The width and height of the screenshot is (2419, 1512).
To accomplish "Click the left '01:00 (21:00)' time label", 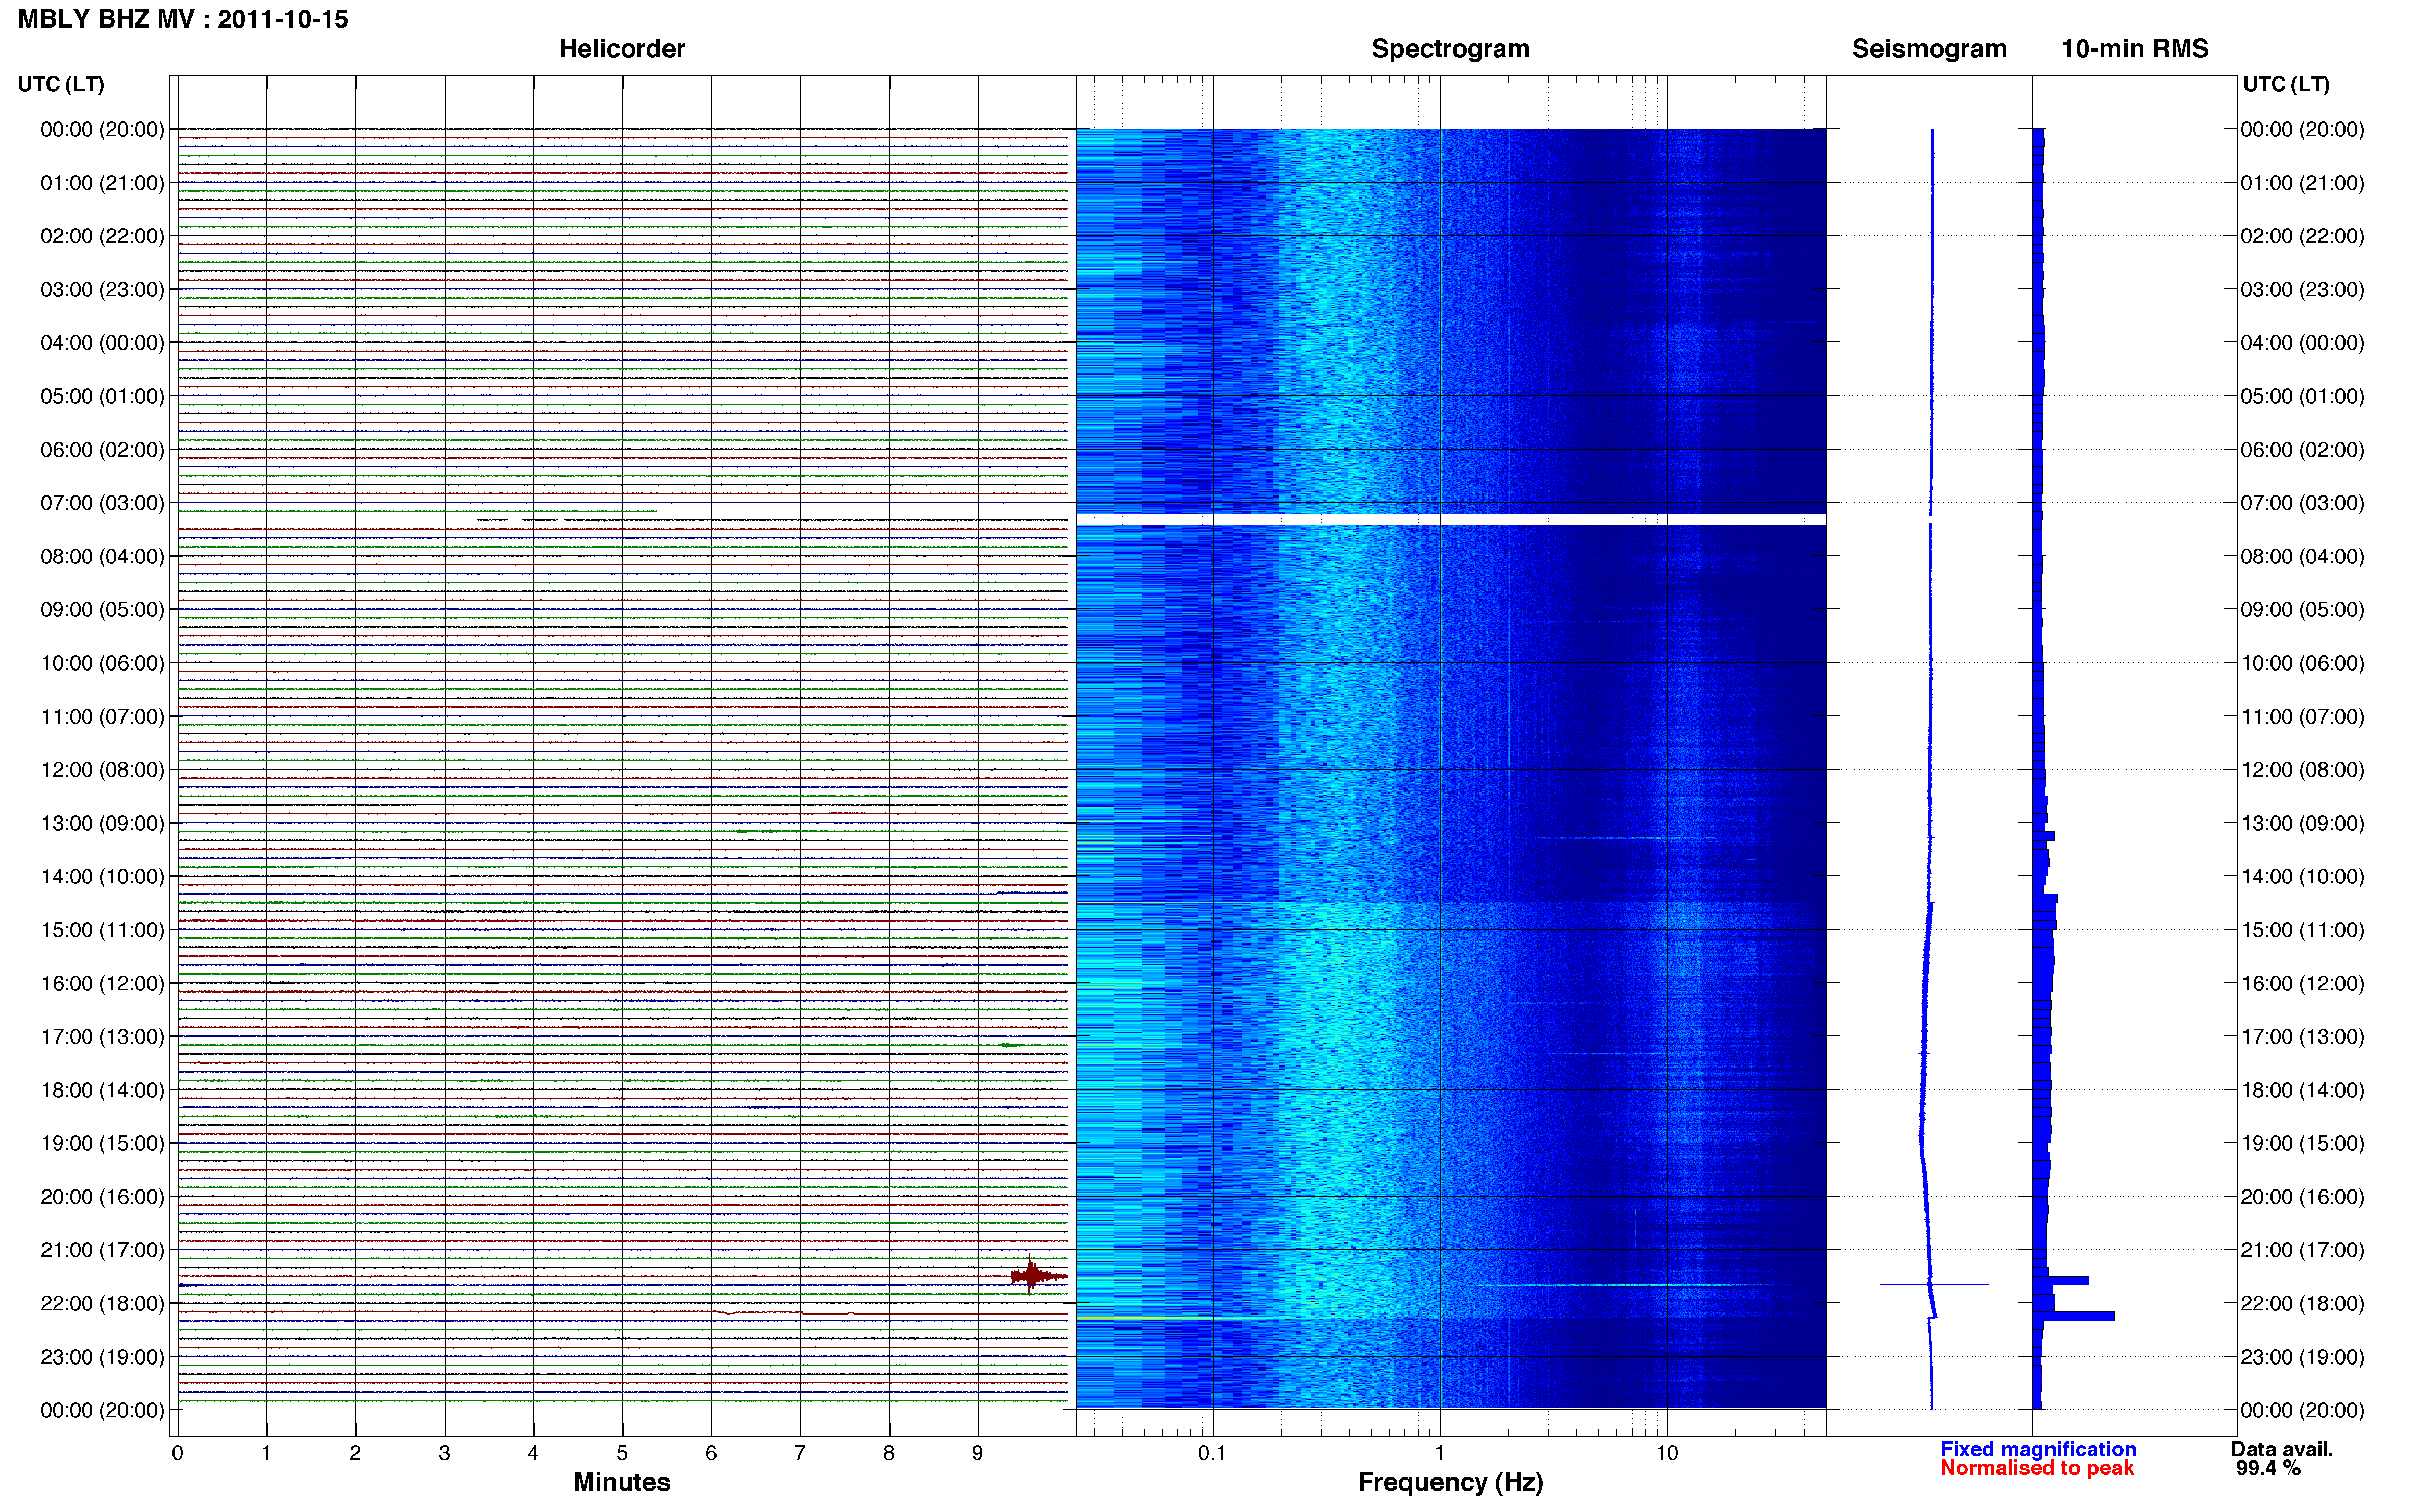I will (102, 183).
